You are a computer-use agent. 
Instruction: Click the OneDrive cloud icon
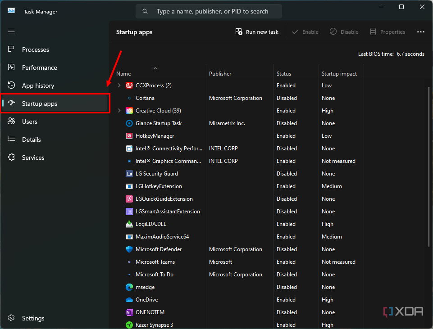click(x=129, y=300)
